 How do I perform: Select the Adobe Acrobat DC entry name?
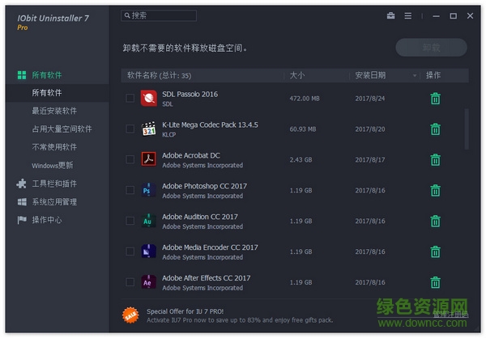(191, 155)
